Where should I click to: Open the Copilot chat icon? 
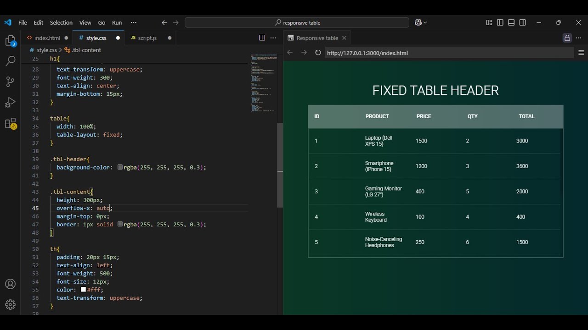pyautogui.click(x=418, y=22)
